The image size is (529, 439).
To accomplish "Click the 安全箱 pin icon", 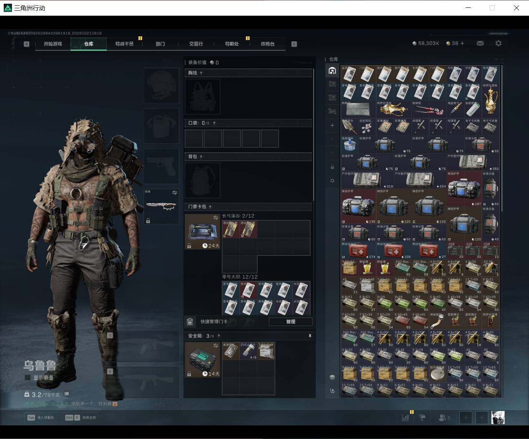I will click(x=310, y=336).
